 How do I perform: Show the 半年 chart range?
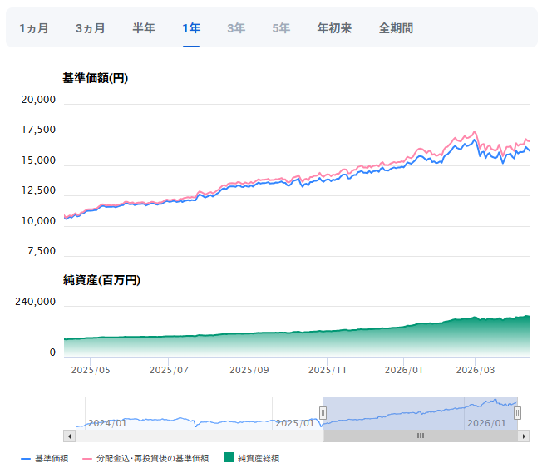(x=144, y=28)
